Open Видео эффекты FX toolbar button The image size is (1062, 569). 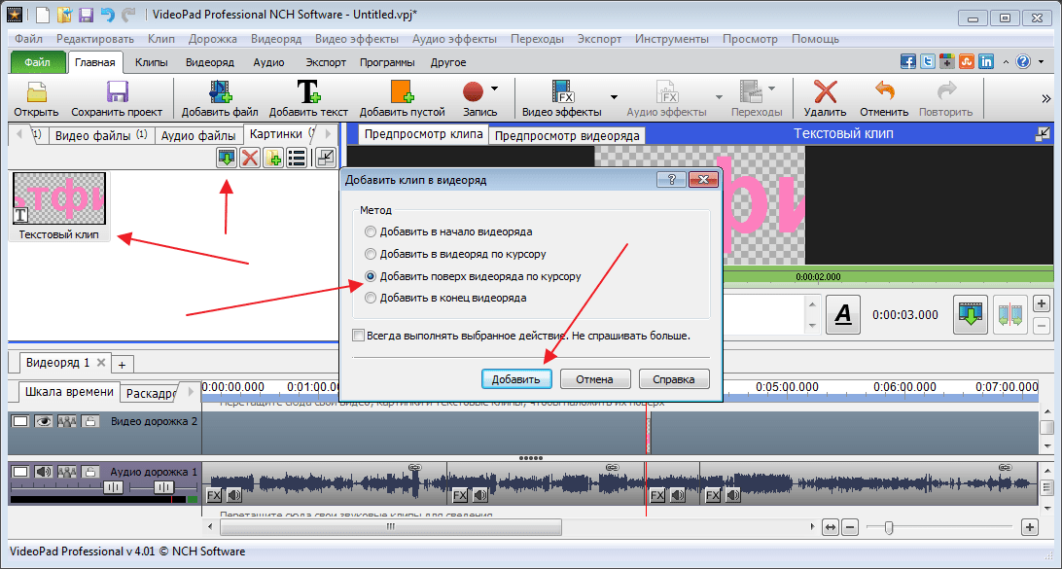point(561,99)
